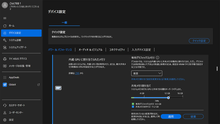Open システムアップデート in sidebar
220x124 pixels.
[x=21, y=47]
